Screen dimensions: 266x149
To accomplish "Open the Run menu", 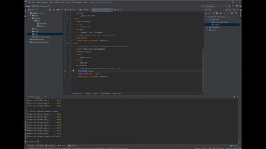I will (x=64, y=2).
